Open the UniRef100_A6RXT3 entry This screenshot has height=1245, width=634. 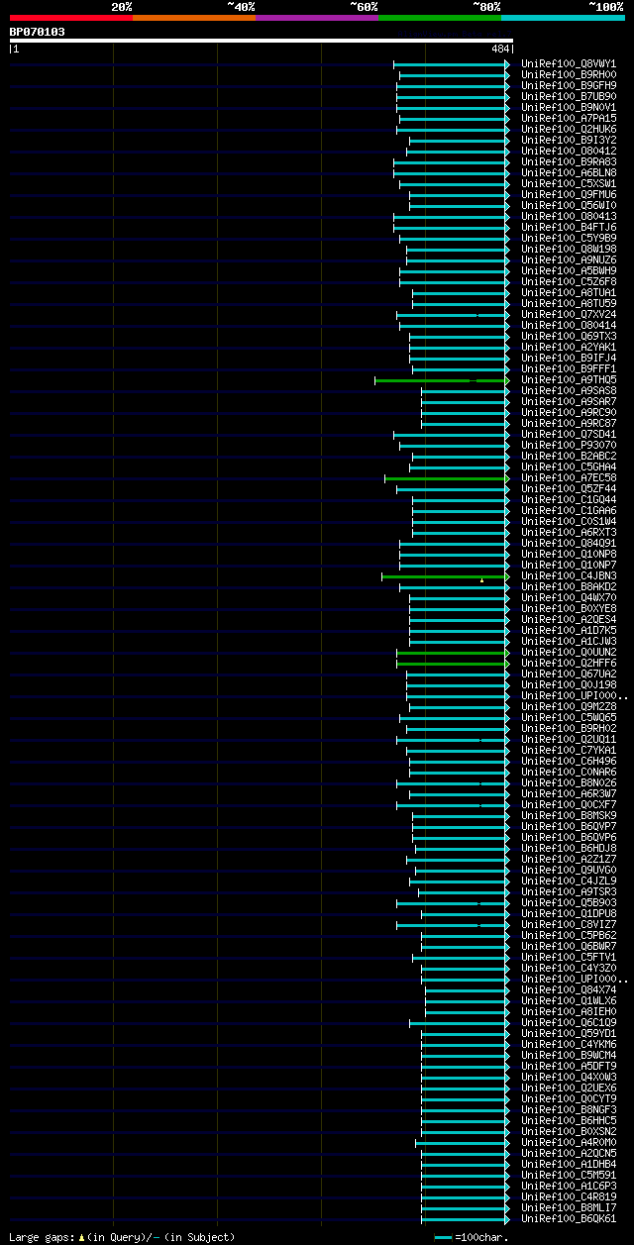tap(569, 532)
